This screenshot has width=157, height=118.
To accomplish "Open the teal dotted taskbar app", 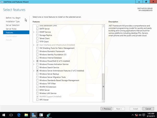I will coord(49,115).
